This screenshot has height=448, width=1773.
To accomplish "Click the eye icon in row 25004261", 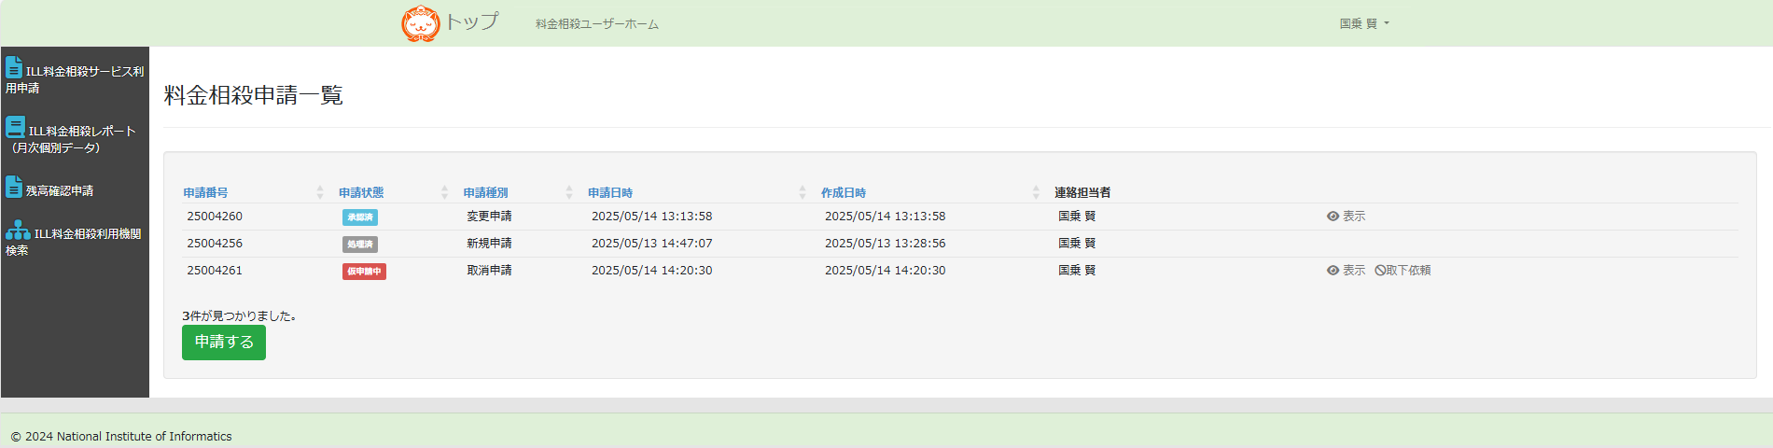I will click(x=1333, y=271).
